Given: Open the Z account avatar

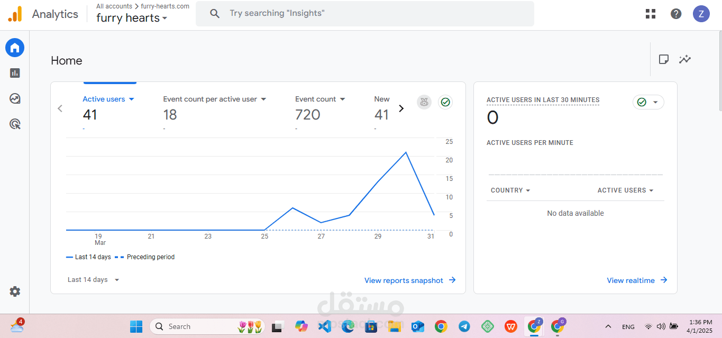Looking at the screenshot, I should (x=701, y=14).
